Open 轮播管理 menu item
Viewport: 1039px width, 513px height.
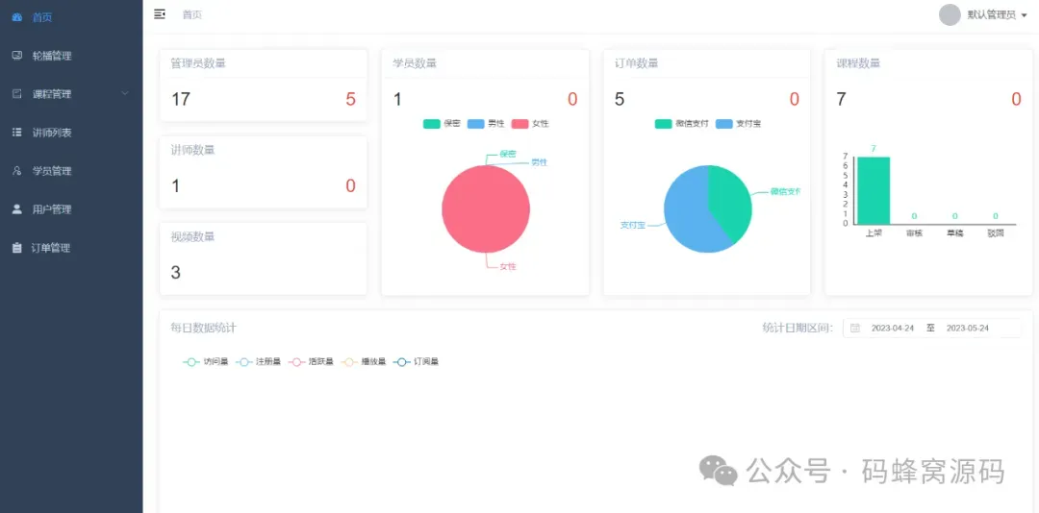coord(71,56)
